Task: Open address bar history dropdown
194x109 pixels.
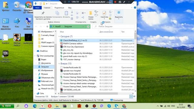Action: point(83,27)
